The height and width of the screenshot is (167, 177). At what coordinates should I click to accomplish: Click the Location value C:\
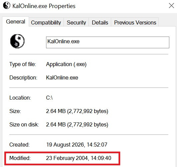click(49, 98)
